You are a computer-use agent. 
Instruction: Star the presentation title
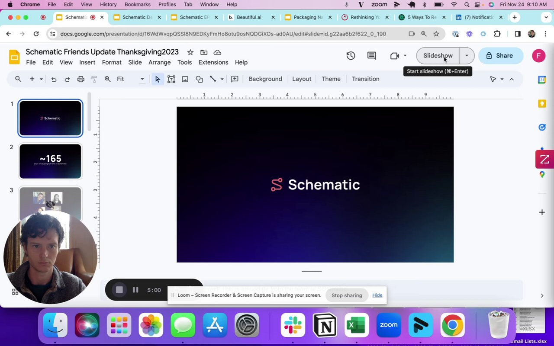click(190, 52)
